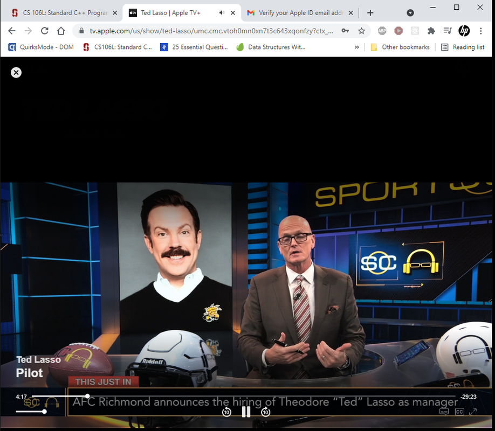
Task: Click the elapsed time 4:17
Action: [22, 397]
